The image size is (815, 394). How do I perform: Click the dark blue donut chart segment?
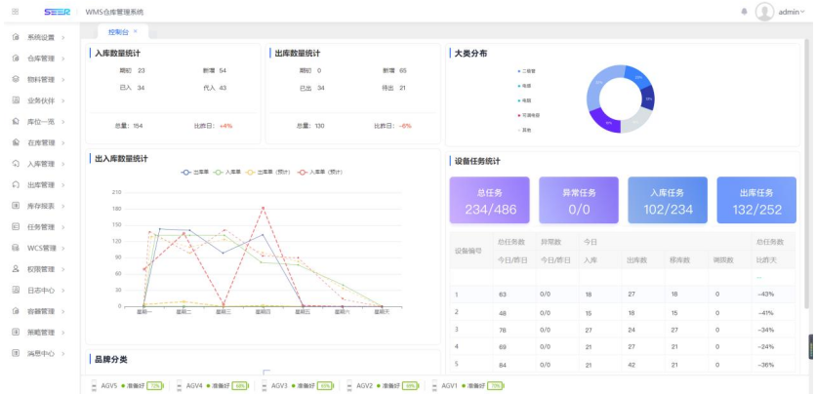[x=647, y=97]
